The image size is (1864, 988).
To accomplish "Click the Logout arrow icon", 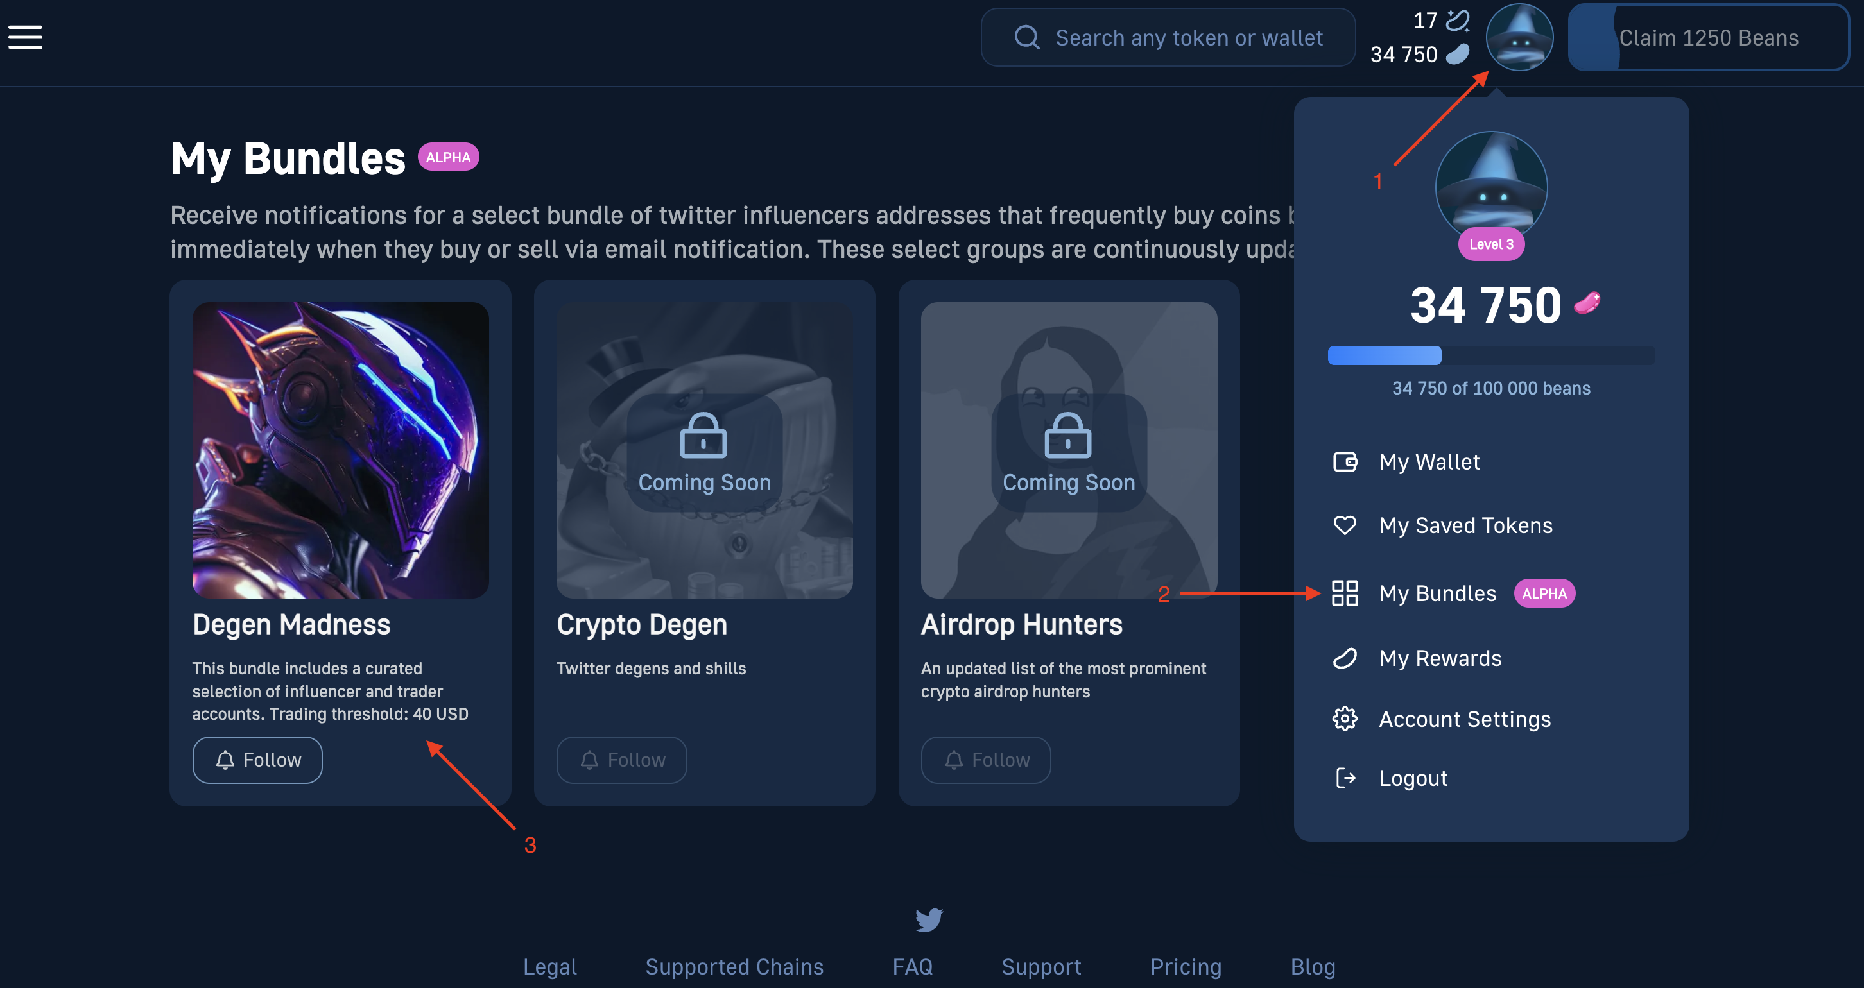I will point(1346,778).
